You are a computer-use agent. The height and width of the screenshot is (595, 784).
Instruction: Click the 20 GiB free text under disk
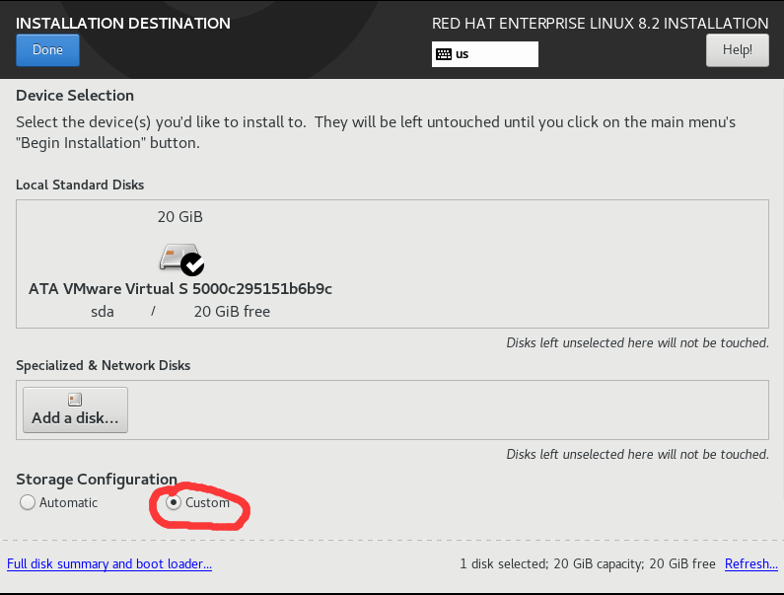click(x=232, y=312)
